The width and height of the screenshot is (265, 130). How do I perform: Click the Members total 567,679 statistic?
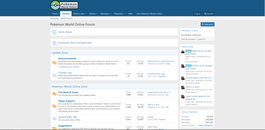[x=209, y=123]
